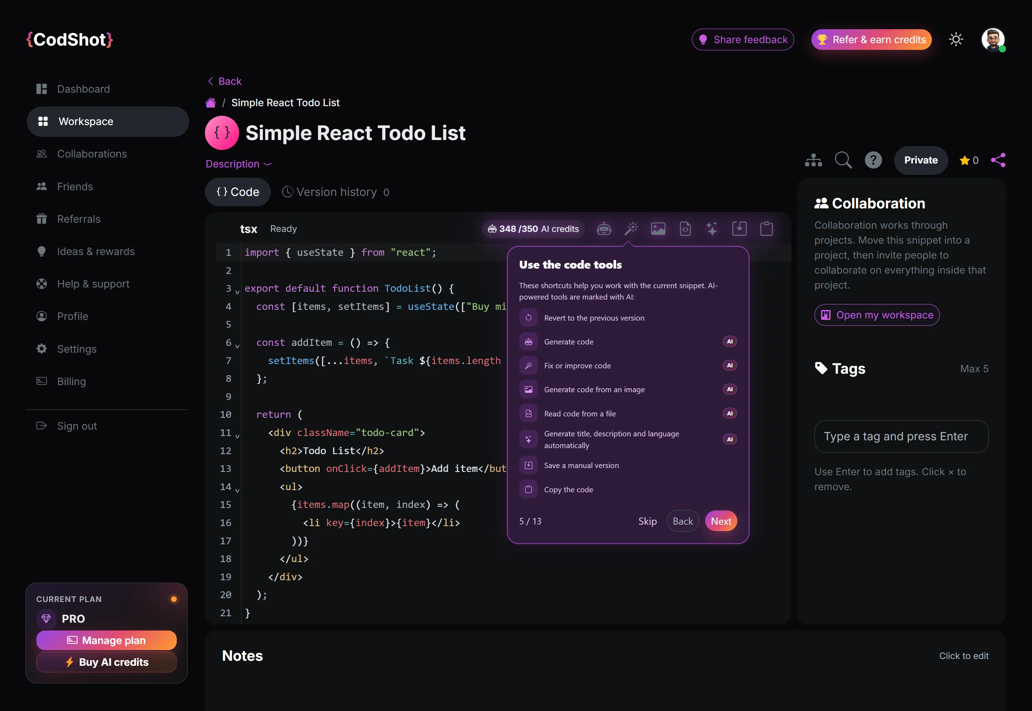Click Buy AI credits button
1032x711 pixels.
(x=107, y=663)
